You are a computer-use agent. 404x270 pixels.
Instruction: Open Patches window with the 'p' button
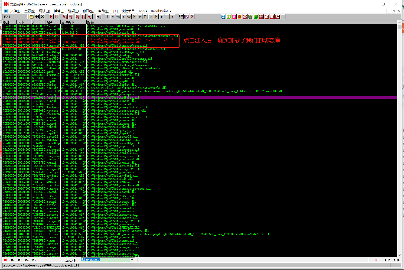[x=145, y=17]
